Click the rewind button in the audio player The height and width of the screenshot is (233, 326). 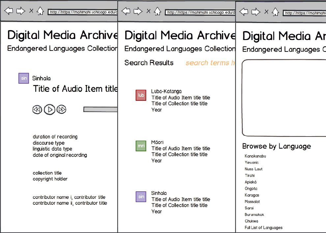pyautogui.click(x=37, y=110)
